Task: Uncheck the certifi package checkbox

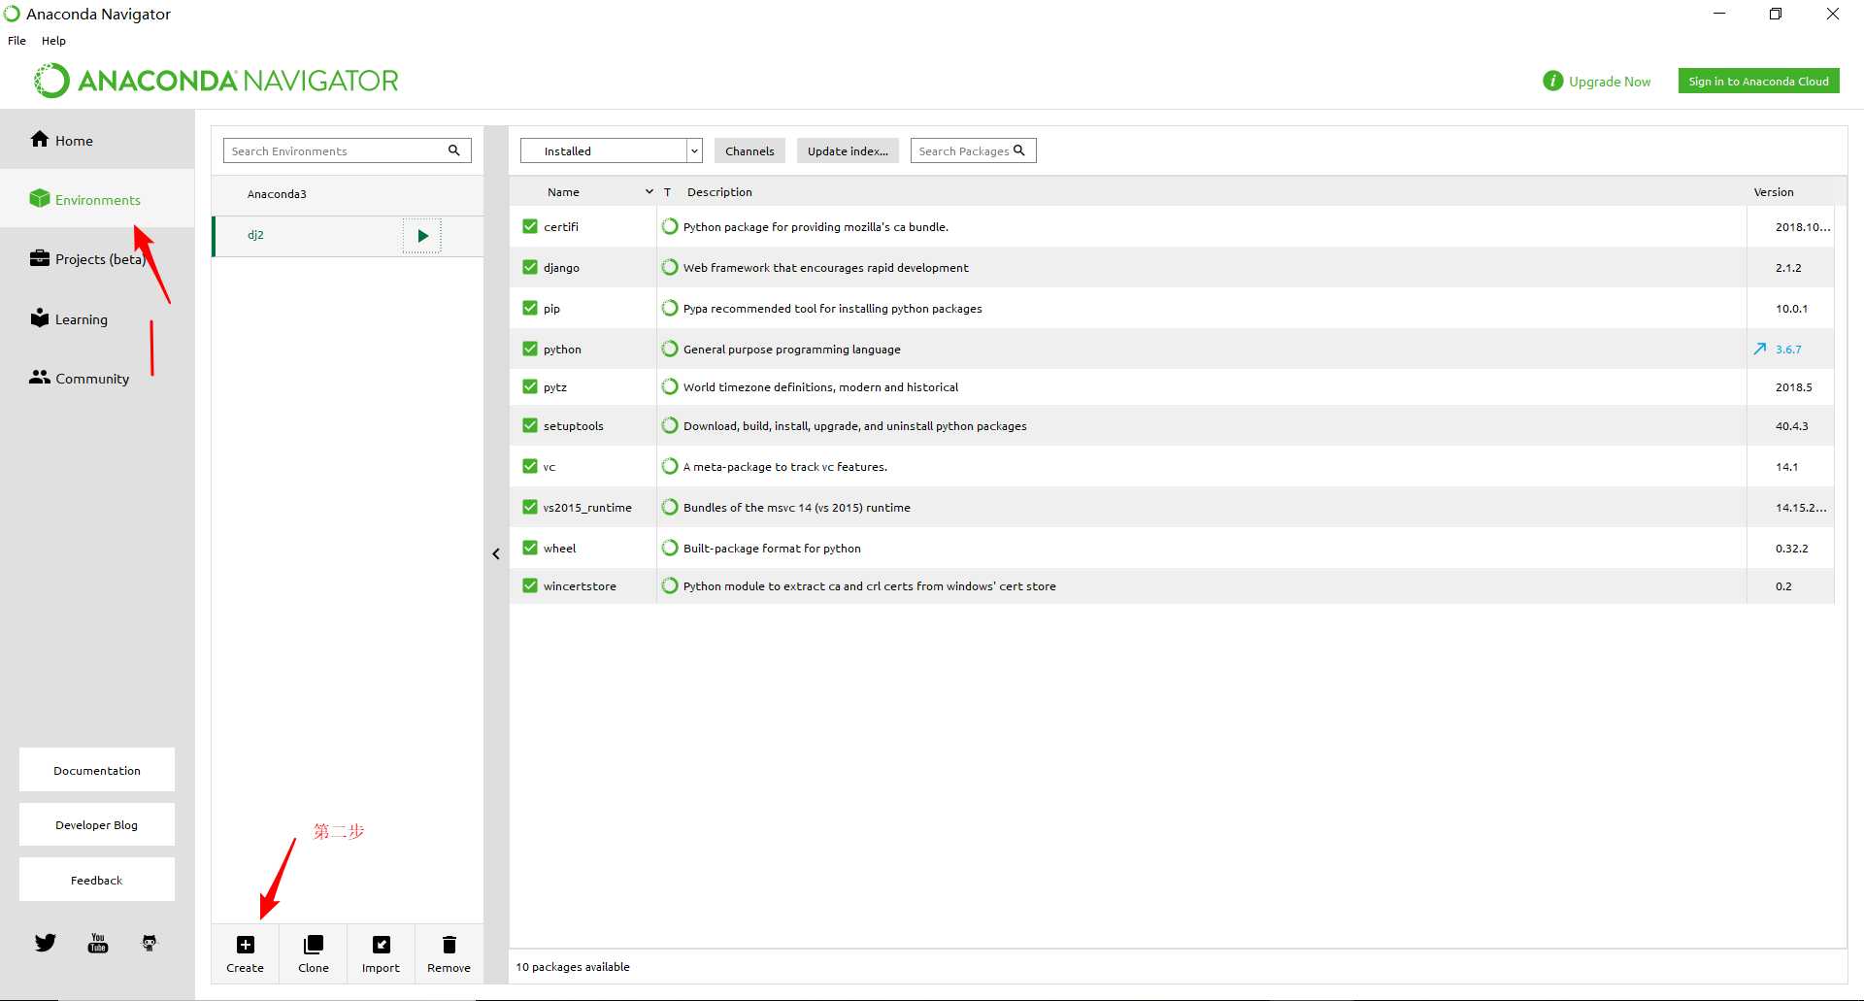Action: pos(530,226)
